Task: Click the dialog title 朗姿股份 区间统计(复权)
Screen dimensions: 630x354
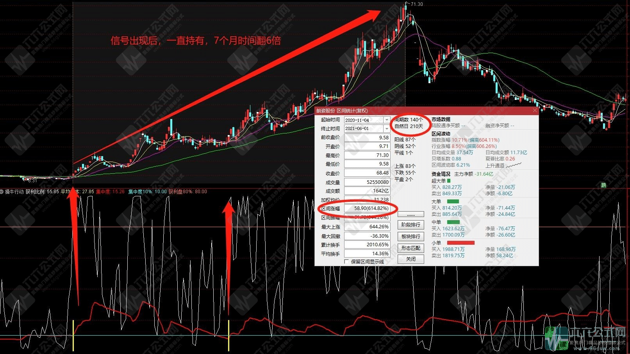Action: pos(342,111)
